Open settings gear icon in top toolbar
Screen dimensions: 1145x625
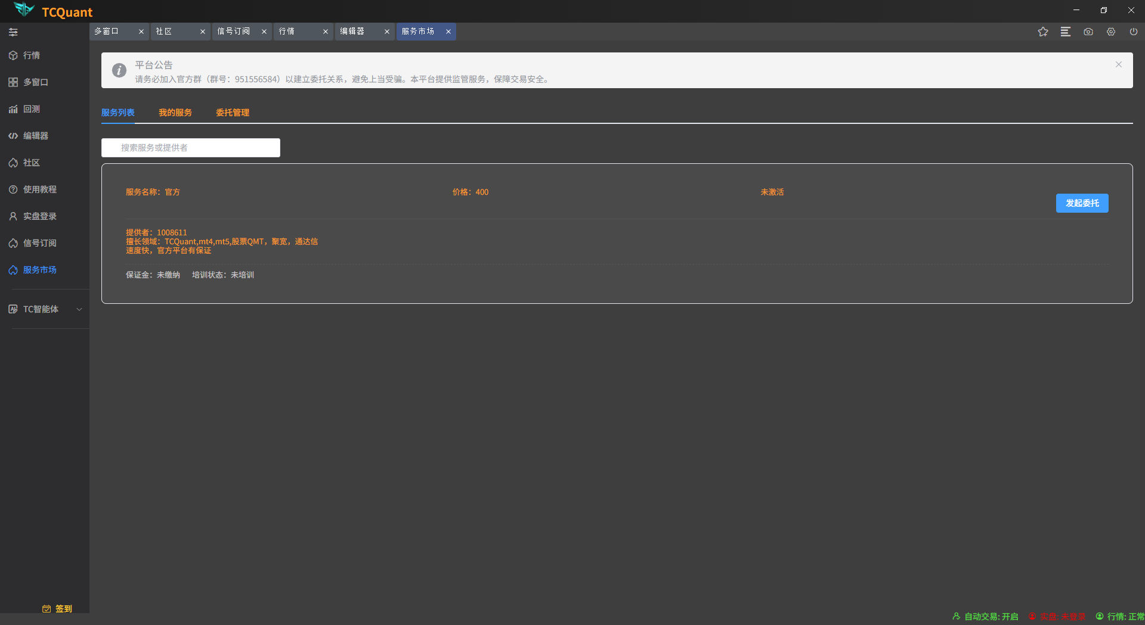pos(1111,32)
